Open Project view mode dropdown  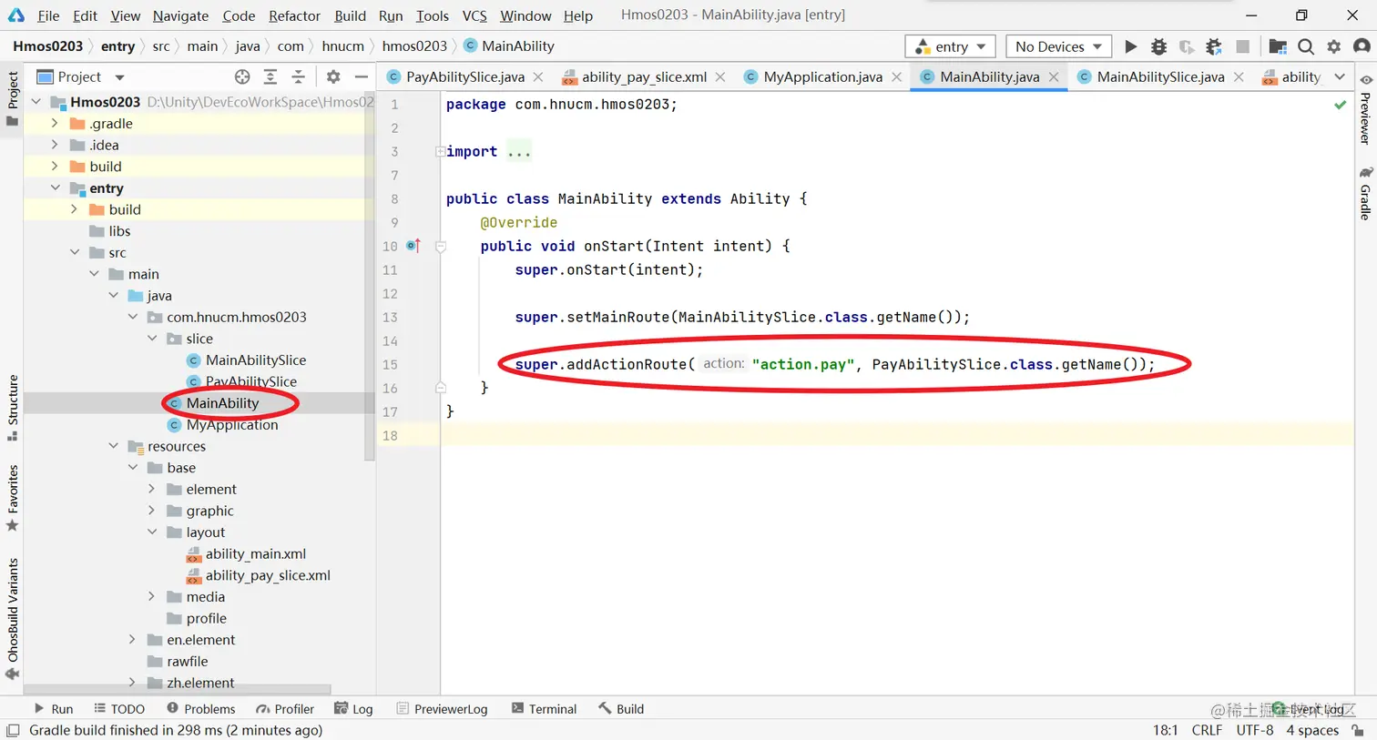coord(119,77)
